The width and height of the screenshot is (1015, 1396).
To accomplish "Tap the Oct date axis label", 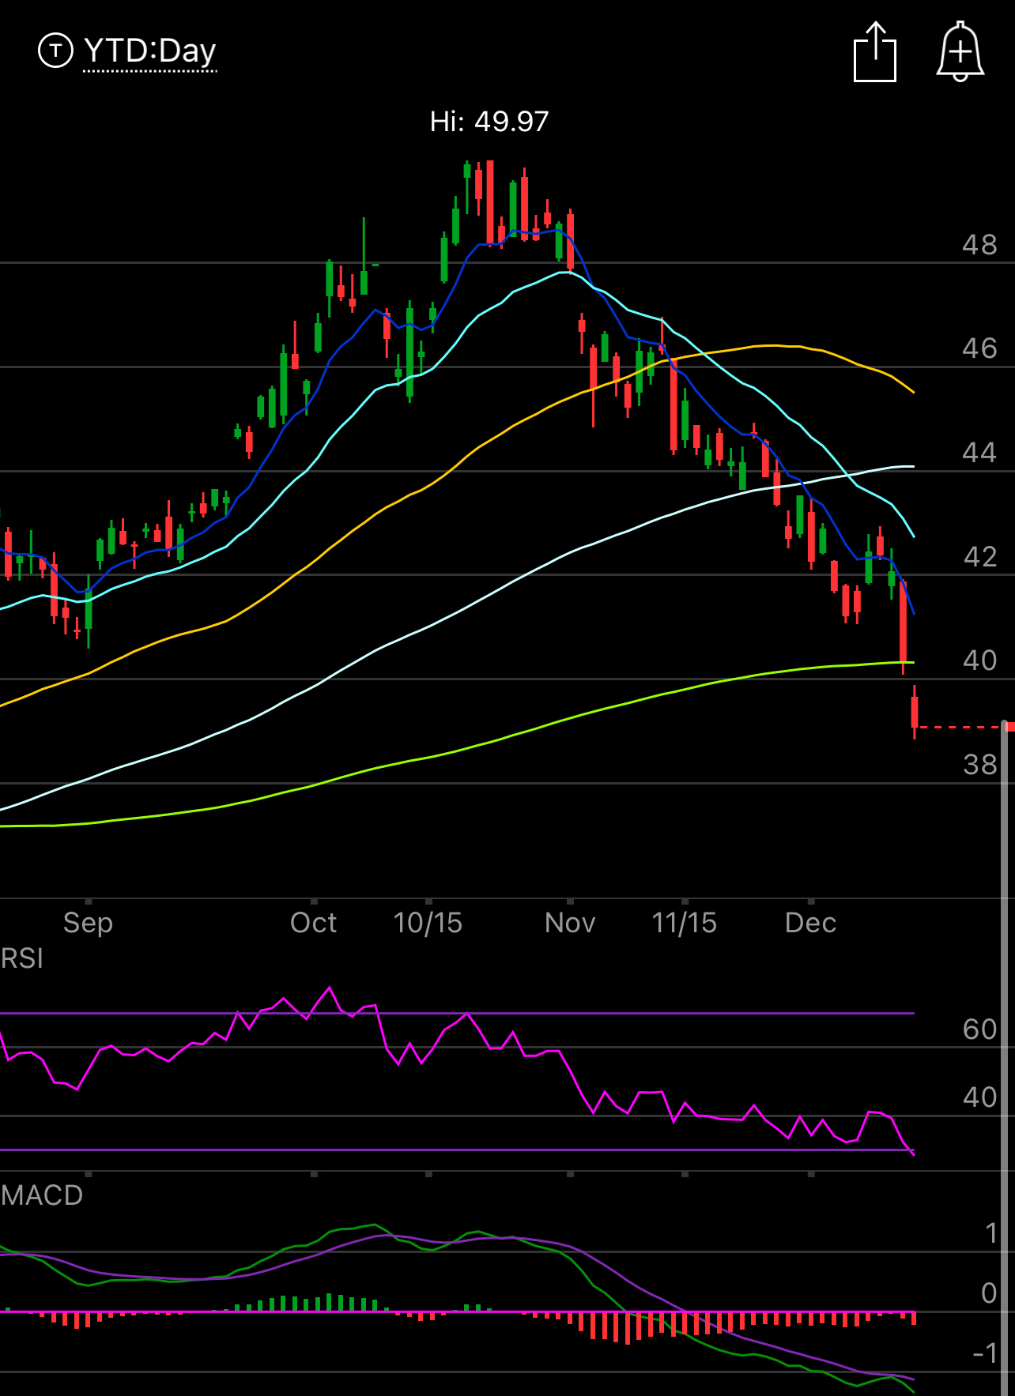I will (313, 923).
